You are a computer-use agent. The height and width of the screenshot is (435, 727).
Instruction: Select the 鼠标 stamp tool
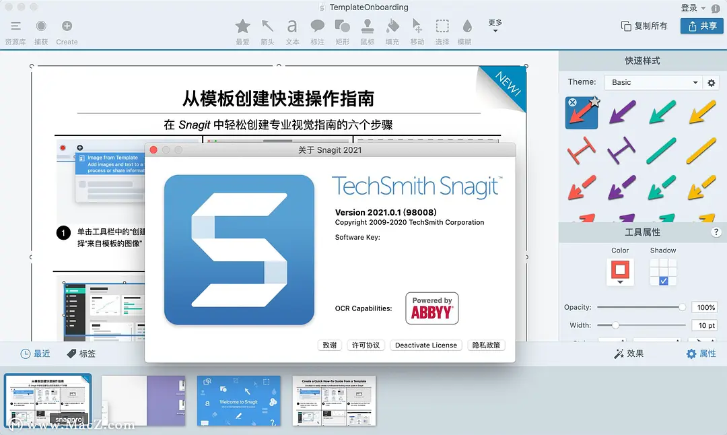pos(368,32)
